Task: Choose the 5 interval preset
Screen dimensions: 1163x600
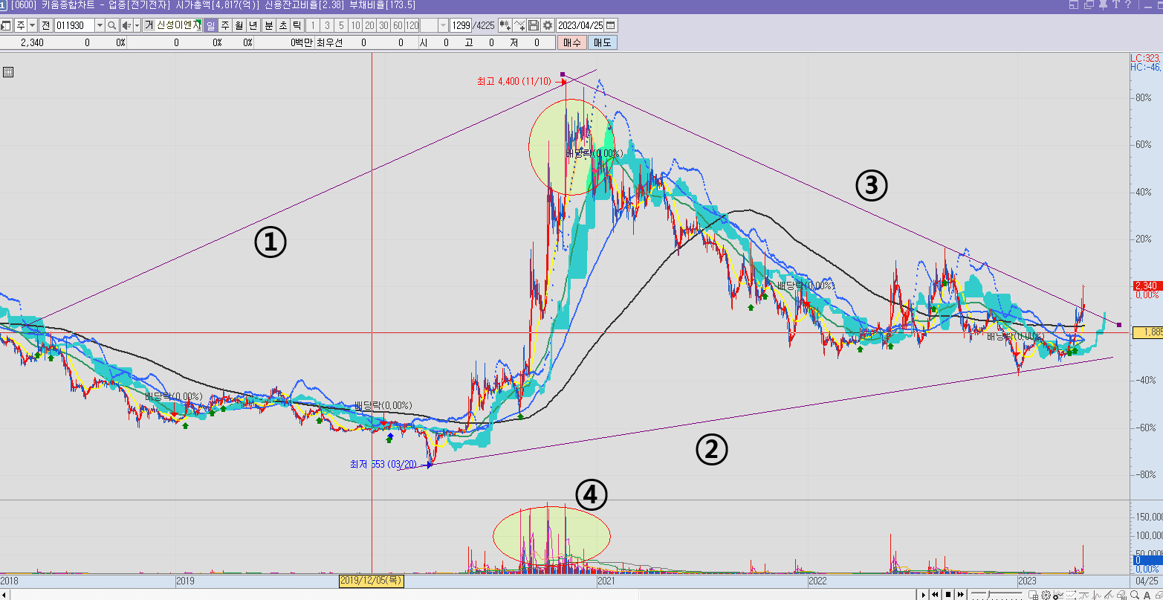Action: [x=341, y=25]
